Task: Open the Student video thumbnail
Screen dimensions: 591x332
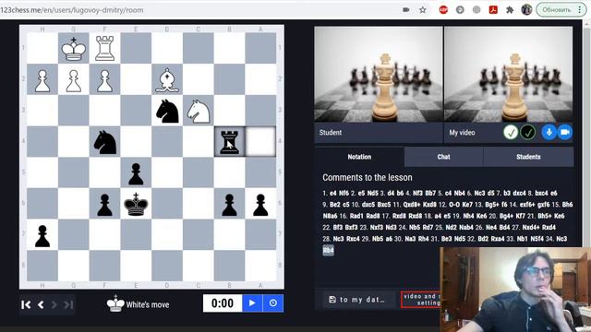Action: pyautogui.click(x=379, y=74)
